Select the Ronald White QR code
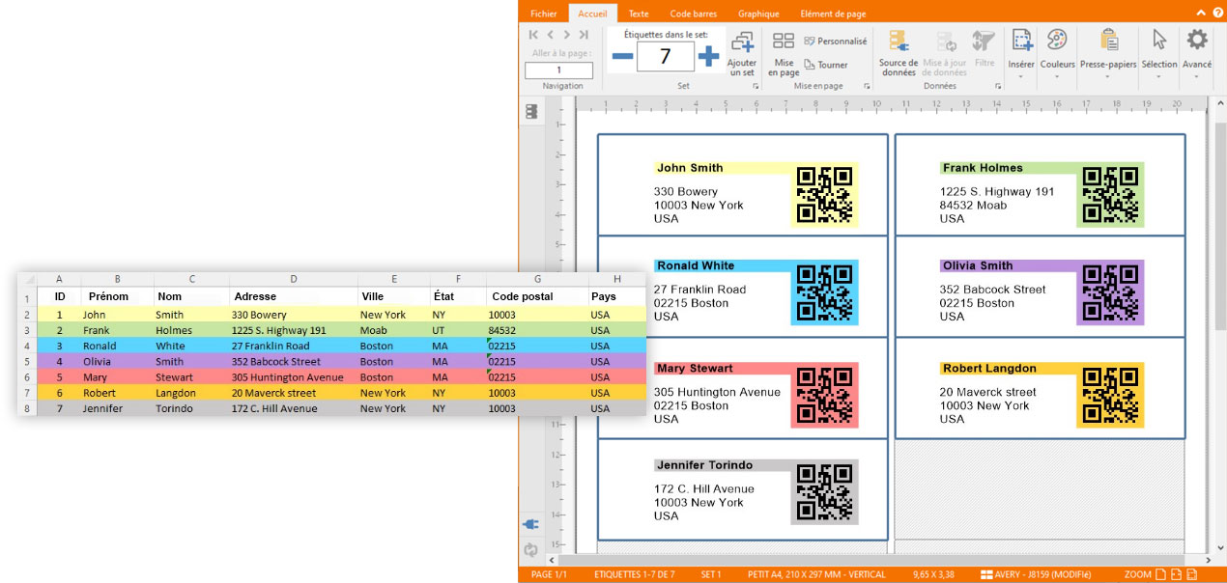Viewport: 1227px width, 583px height. (824, 293)
